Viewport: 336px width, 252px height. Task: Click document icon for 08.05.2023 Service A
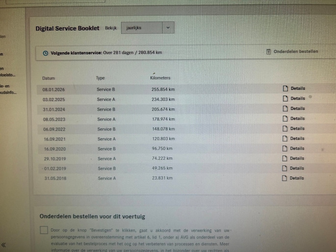[284, 119]
